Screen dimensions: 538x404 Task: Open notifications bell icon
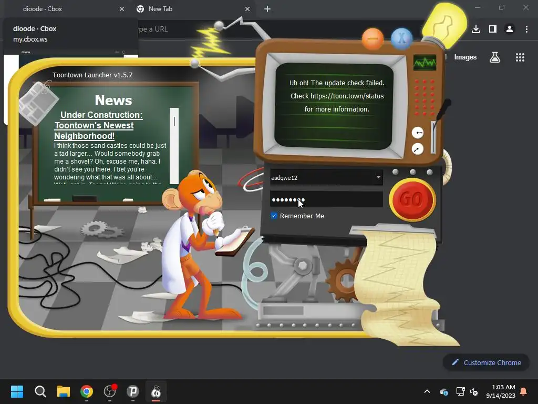tap(524, 391)
